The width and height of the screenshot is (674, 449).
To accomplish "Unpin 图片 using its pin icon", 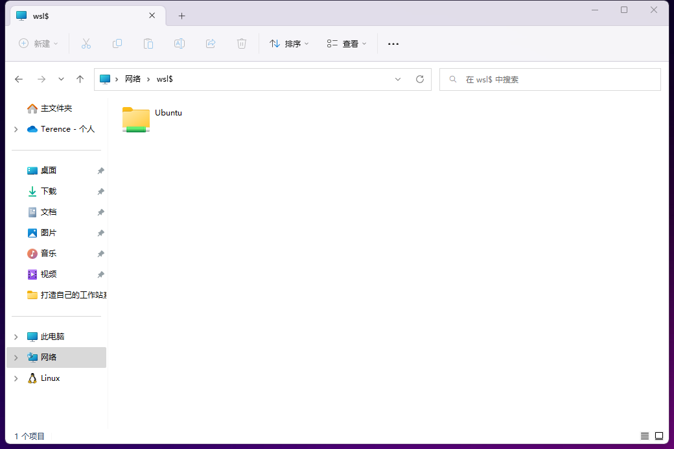I will 100,233.
